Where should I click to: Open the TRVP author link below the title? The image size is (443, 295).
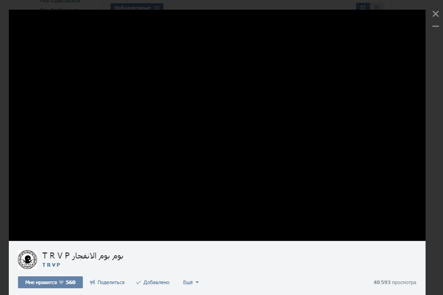tap(51, 265)
